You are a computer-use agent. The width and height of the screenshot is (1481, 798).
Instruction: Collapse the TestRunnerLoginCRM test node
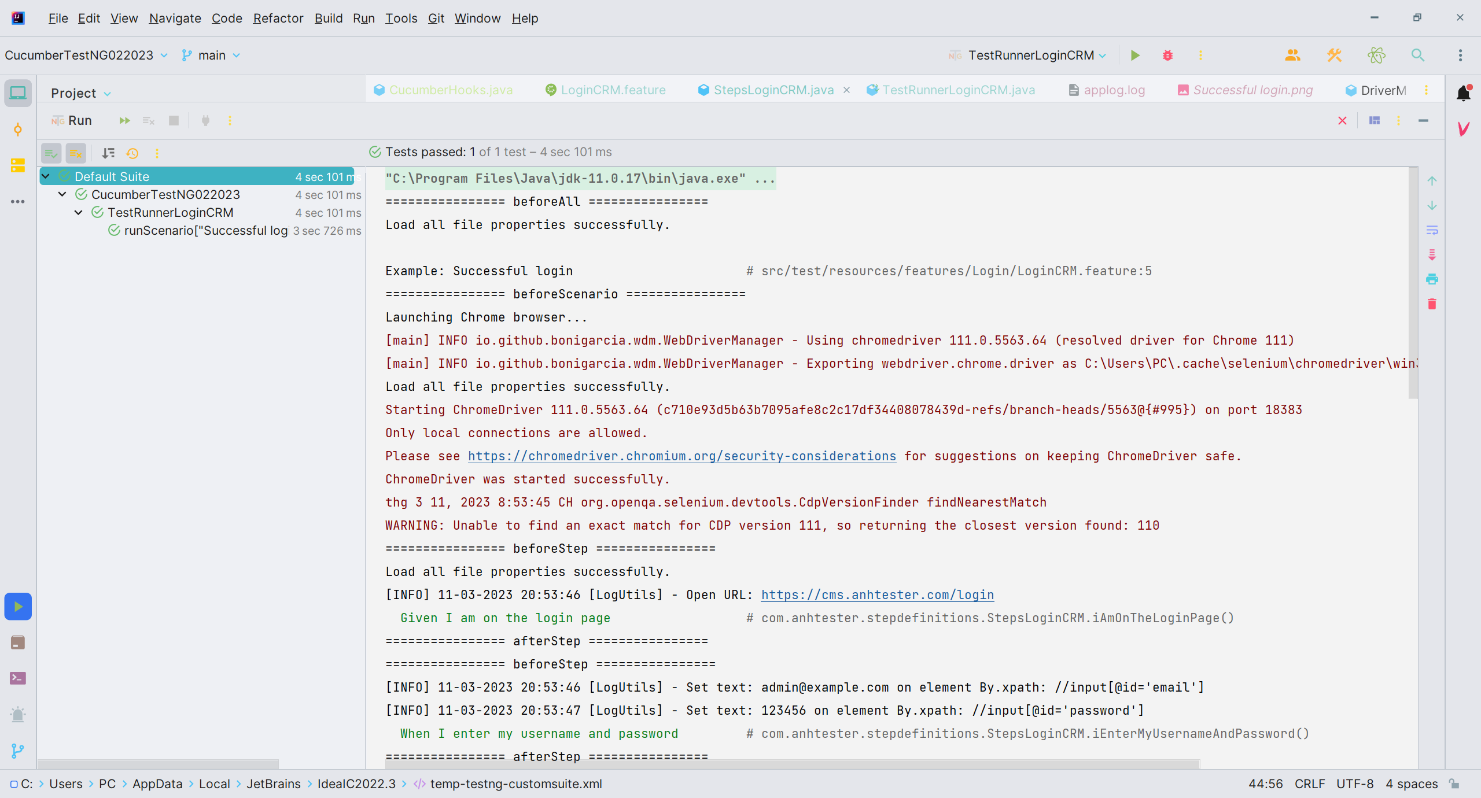78,213
